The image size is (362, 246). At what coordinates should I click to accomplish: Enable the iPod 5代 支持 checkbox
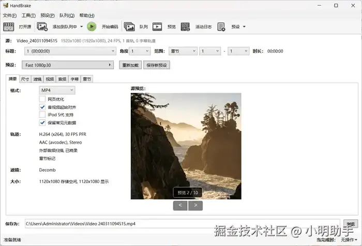tap(42, 115)
